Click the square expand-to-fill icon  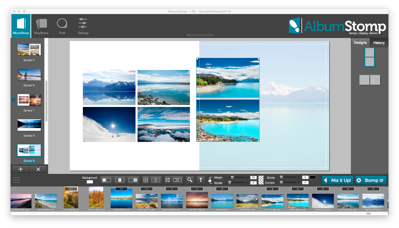click(x=167, y=180)
